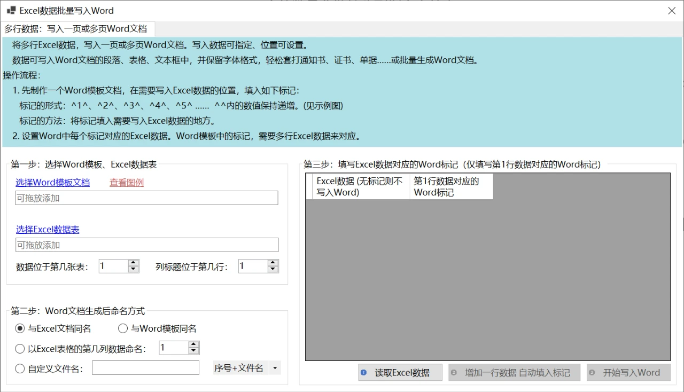Open the 序号+文件名 dropdown
This screenshot has width=684, height=392.
pos(275,368)
